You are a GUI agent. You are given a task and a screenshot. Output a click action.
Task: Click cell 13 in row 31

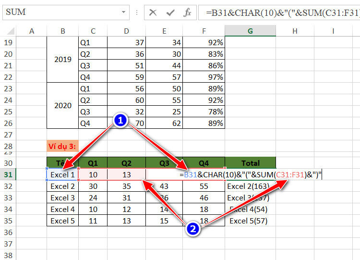tap(126, 174)
